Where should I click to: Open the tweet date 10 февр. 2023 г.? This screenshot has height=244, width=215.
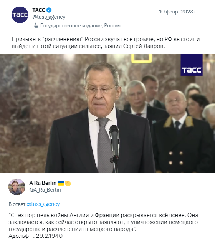coord(178,12)
